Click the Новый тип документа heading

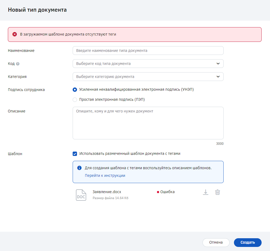pyautogui.click(x=37, y=10)
